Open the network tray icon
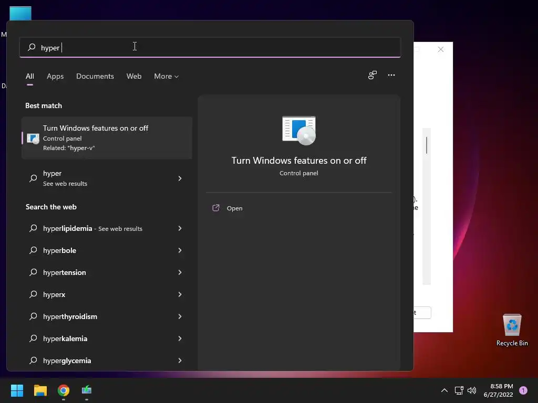This screenshot has height=403, width=538. click(459, 390)
